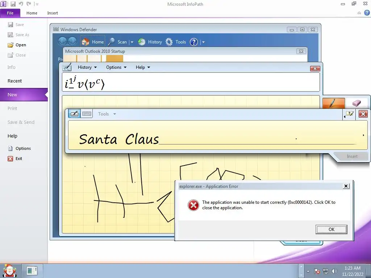Open History in Windows Defender toolbar

(150, 42)
